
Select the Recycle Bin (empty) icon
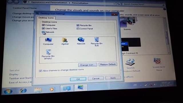[48, 54]
